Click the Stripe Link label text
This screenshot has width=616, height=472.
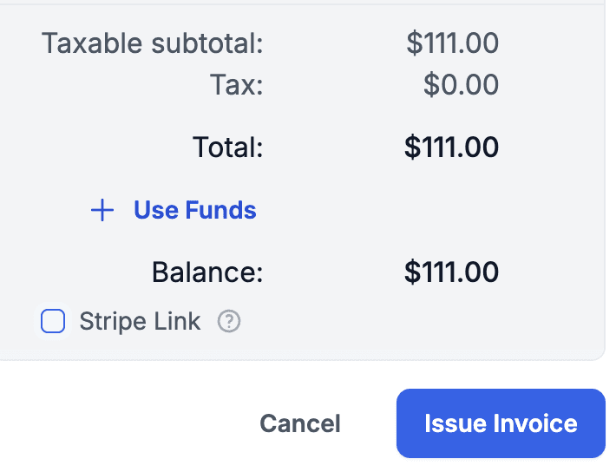pyautogui.click(x=140, y=322)
